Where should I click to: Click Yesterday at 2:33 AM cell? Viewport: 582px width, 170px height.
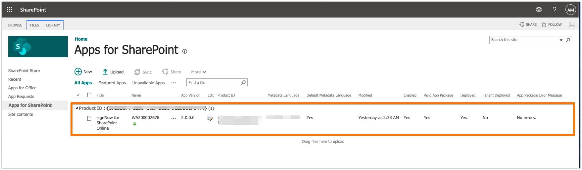[x=379, y=118]
